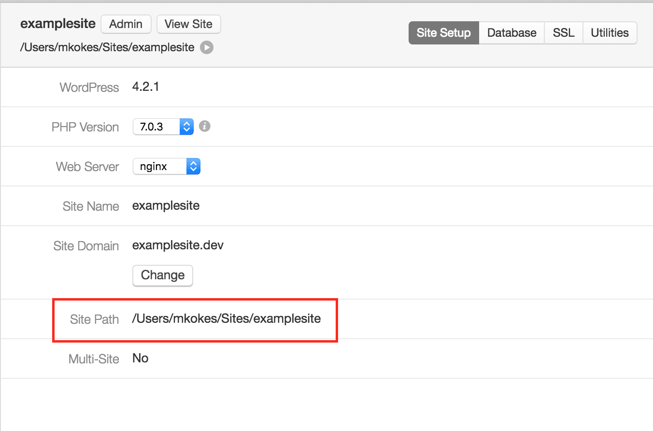Click the Site Path value text

(x=227, y=319)
